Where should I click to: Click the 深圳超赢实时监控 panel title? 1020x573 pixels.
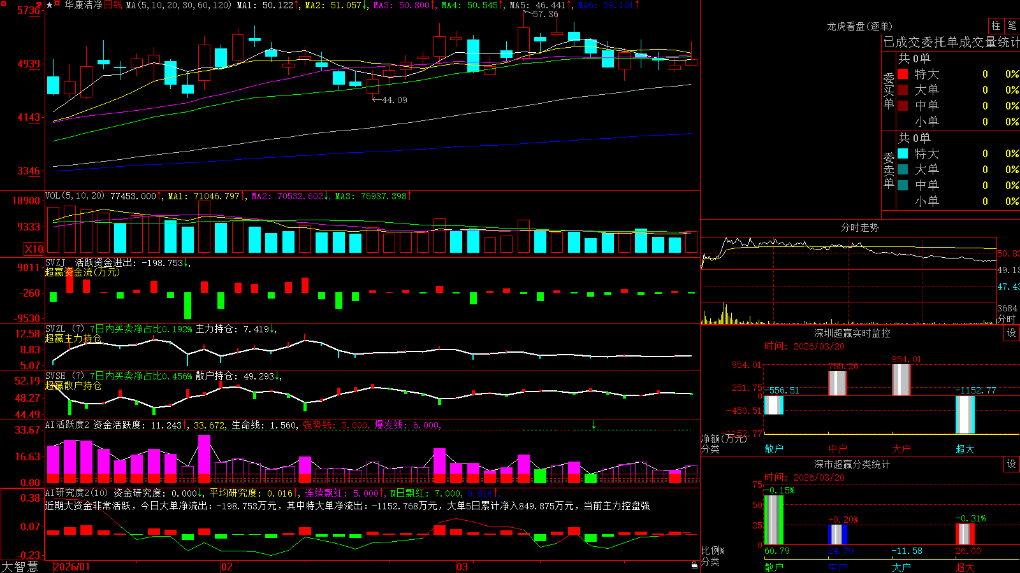click(x=852, y=333)
